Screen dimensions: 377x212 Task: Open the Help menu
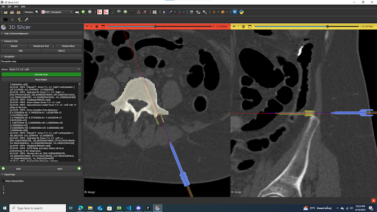[23, 6]
